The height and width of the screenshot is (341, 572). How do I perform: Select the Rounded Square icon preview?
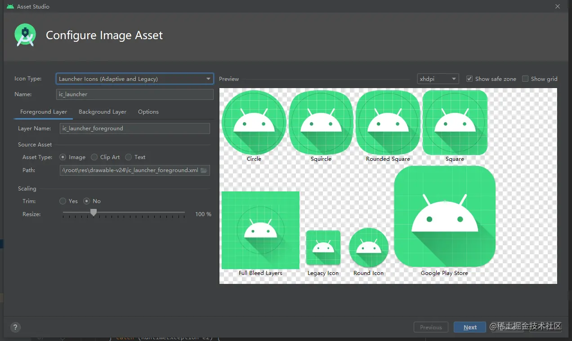tap(388, 122)
